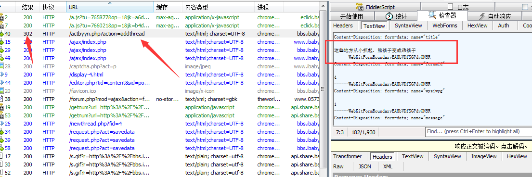Viewport: 532px width, 177px height.
Task: Select the /newthread.php?fid=4 session
Action: pyautogui.click(x=159, y=124)
